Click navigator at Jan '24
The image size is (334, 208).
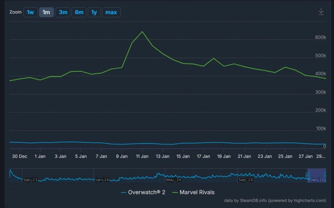pyautogui.click(x=102, y=180)
